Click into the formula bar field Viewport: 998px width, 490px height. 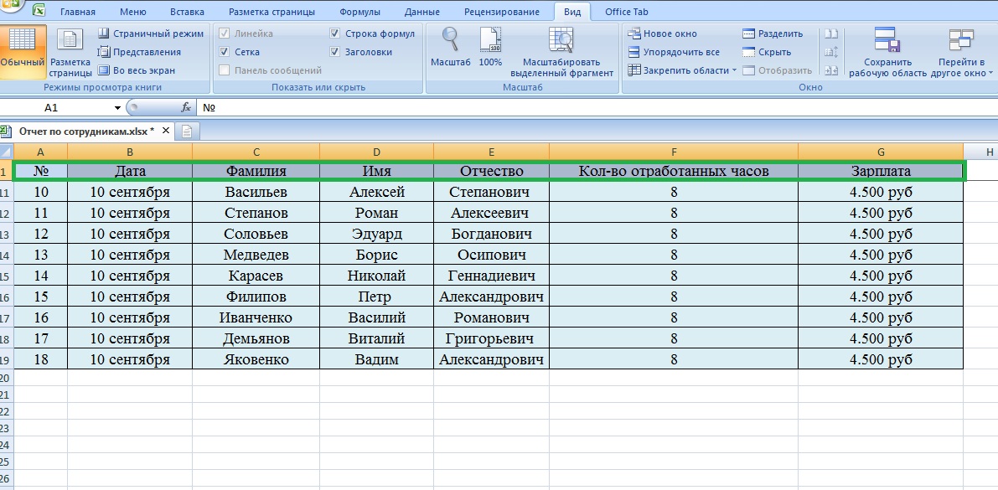click(587, 108)
